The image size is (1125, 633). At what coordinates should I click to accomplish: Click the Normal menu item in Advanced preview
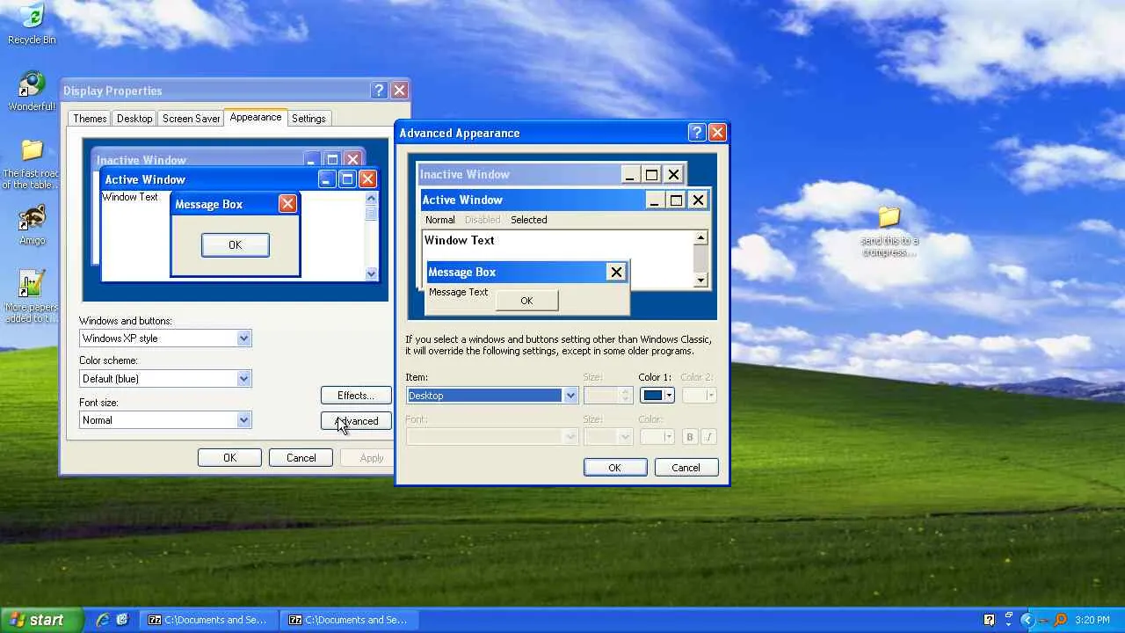click(440, 220)
